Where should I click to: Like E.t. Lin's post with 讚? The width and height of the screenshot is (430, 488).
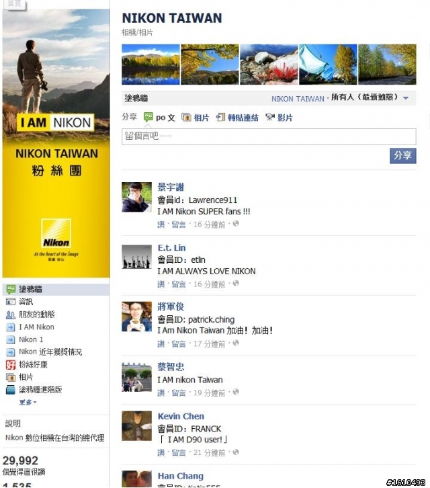pos(161,284)
